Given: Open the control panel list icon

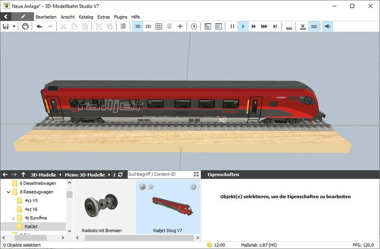Looking at the screenshot, I should tap(218, 26).
